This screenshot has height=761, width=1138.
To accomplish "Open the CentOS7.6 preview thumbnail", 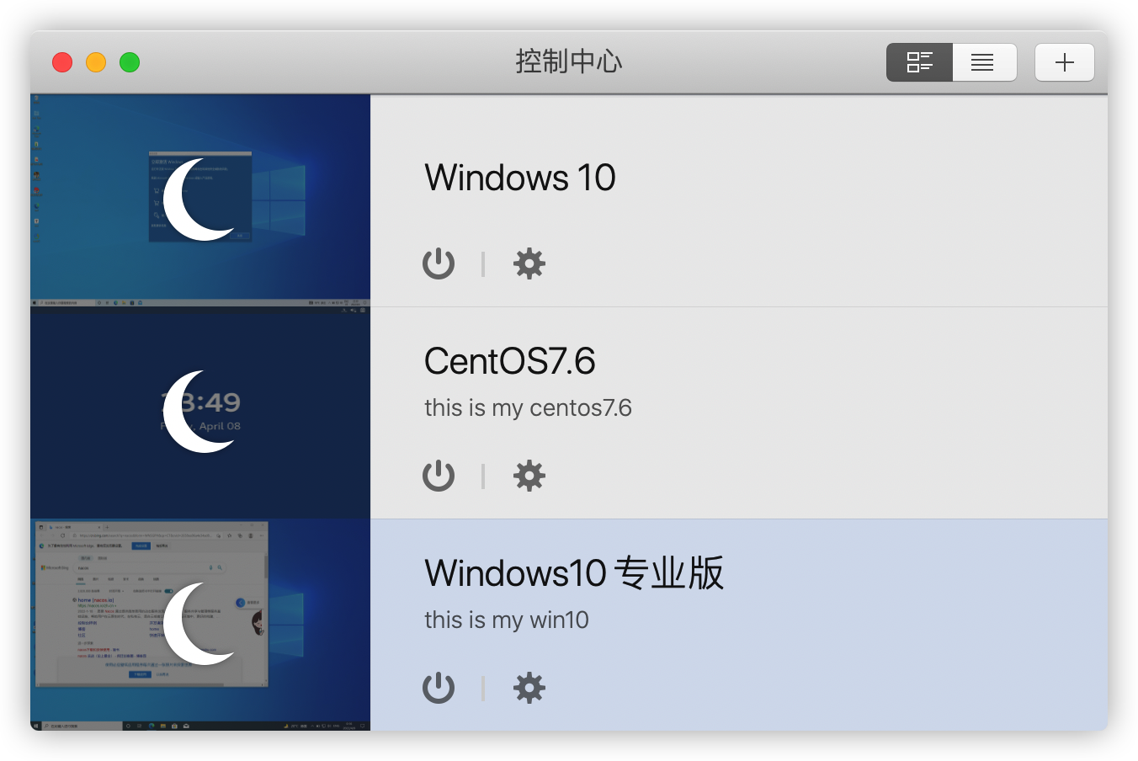I will click(x=200, y=412).
